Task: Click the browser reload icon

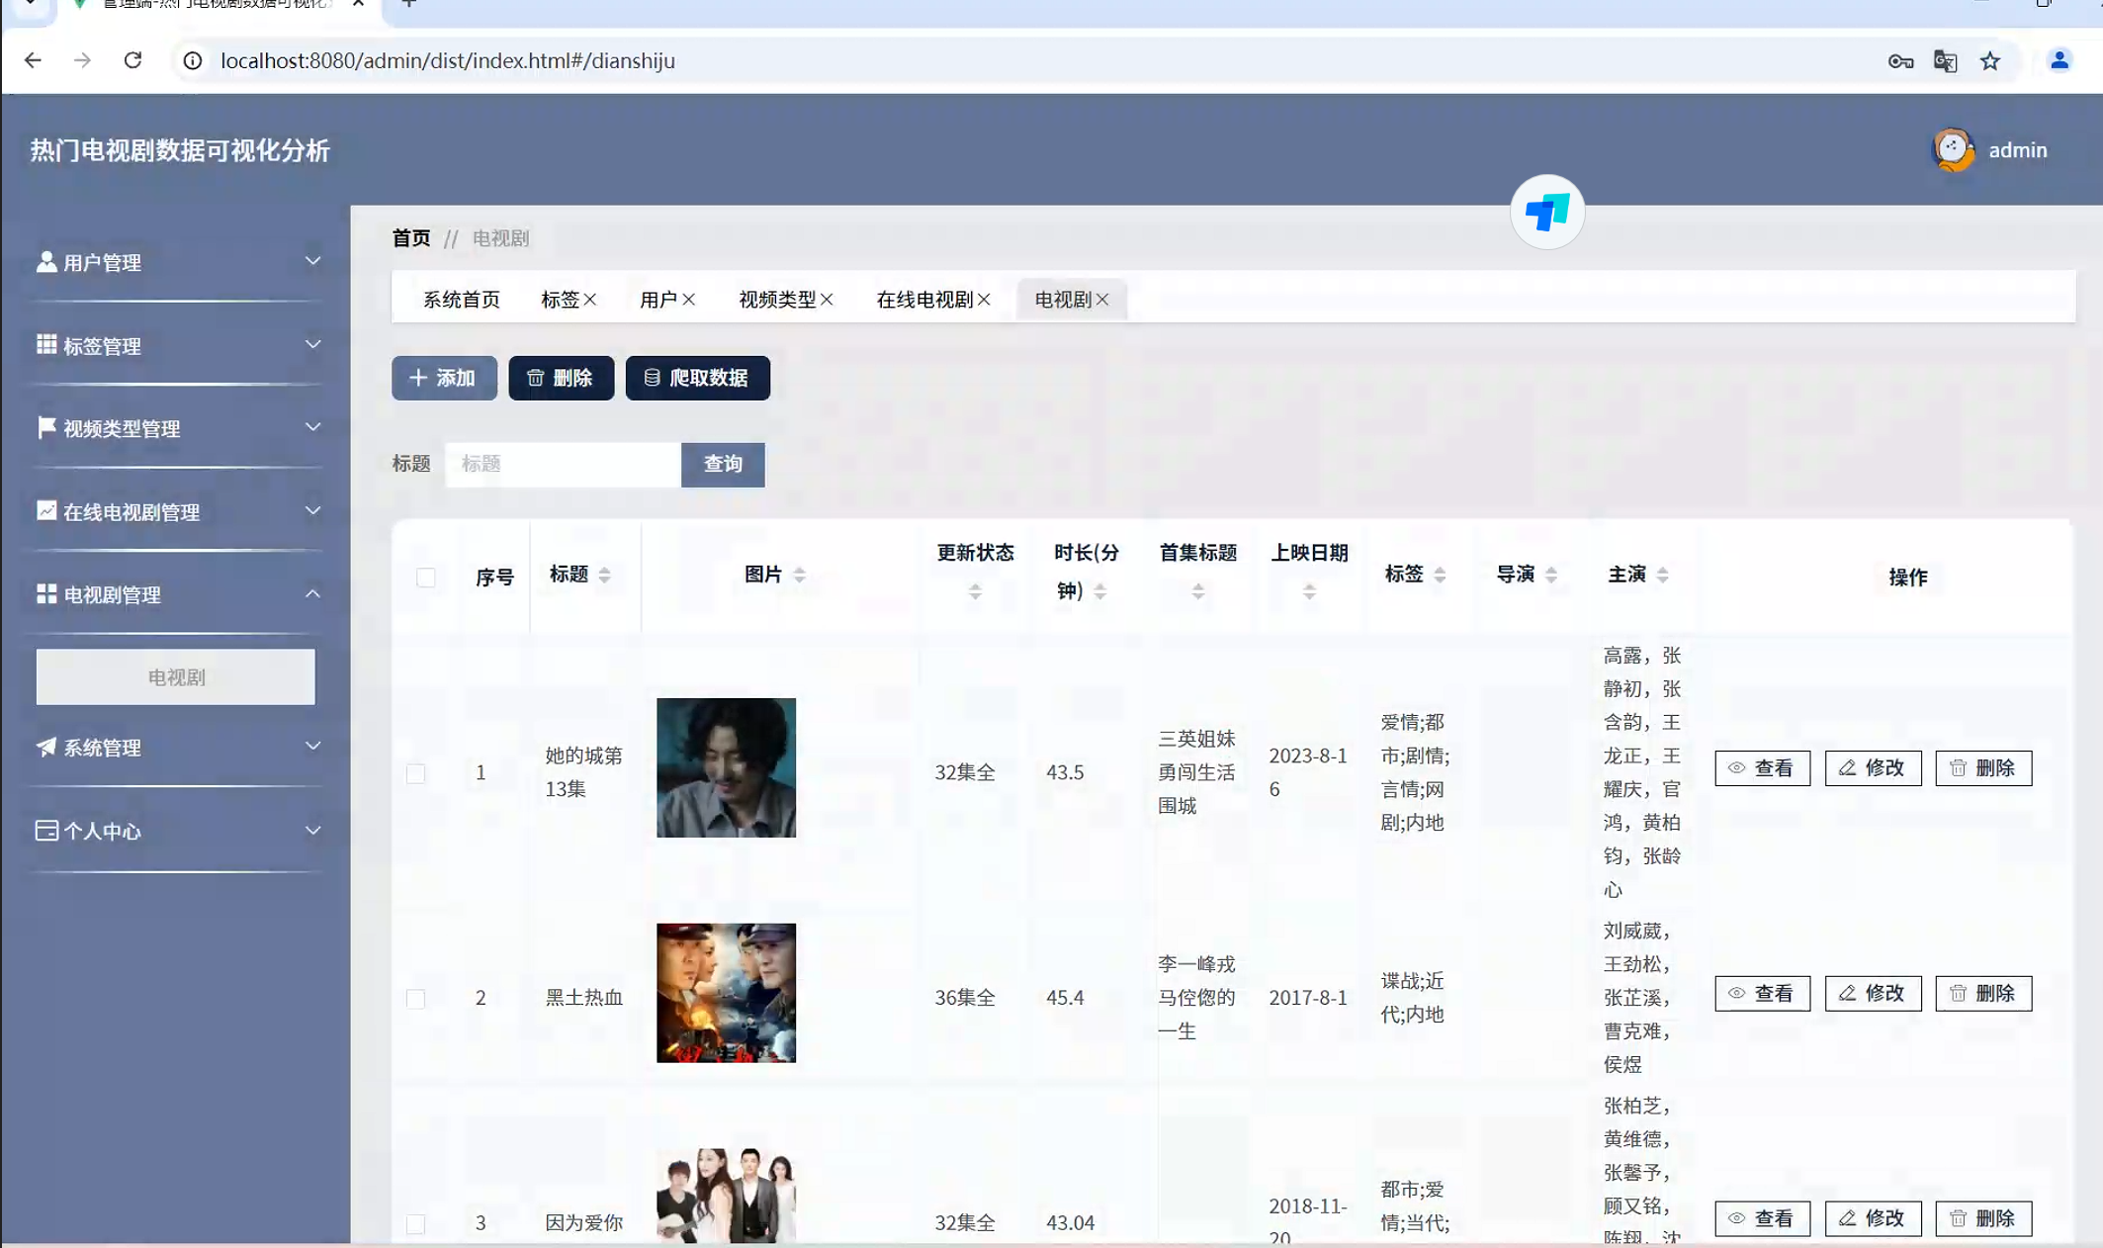Action: pos(132,60)
